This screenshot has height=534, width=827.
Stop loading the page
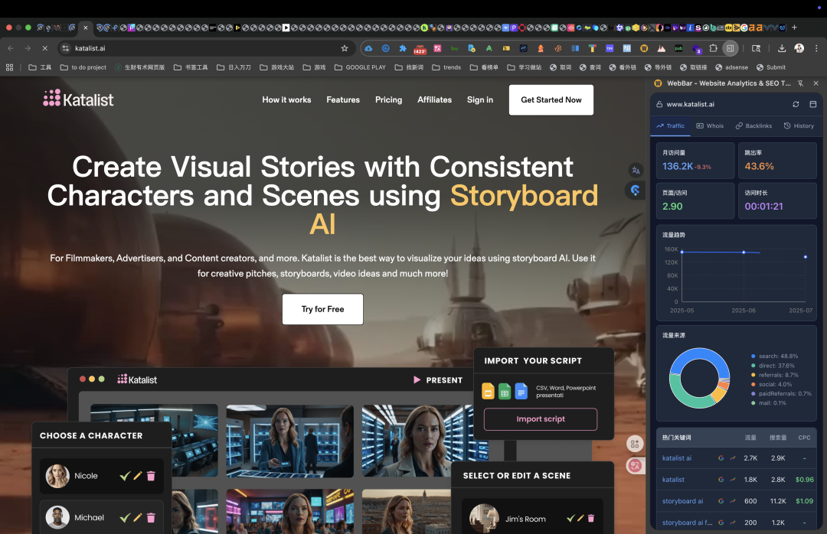pos(45,48)
